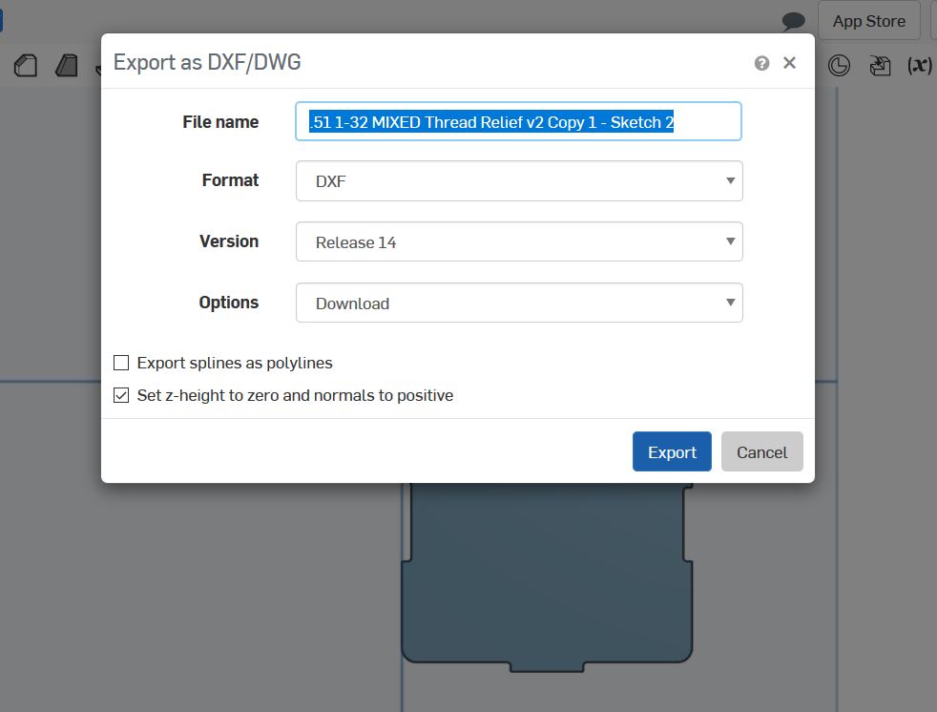Close the Export as DXF/DWG dialog

click(789, 63)
